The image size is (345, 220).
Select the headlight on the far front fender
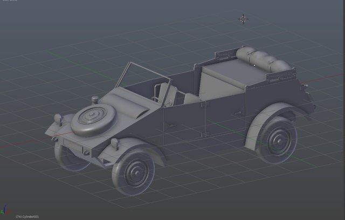point(58,119)
